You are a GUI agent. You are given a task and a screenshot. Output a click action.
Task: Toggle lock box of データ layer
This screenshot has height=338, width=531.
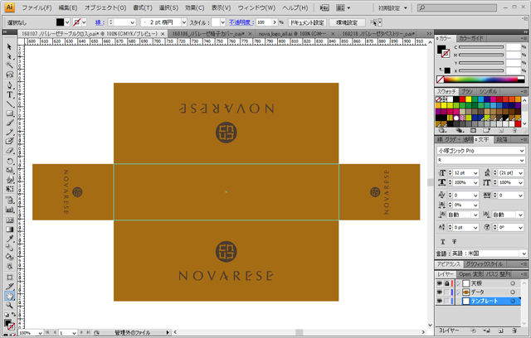click(446, 292)
